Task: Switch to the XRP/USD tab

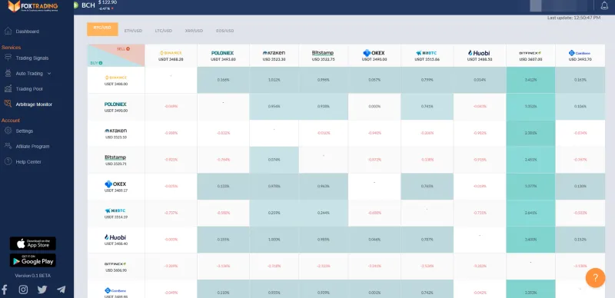Action: (x=194, y=31)
